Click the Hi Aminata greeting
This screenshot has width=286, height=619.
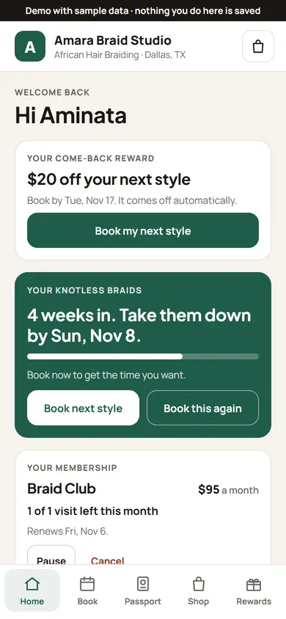(x=71, y=116)
